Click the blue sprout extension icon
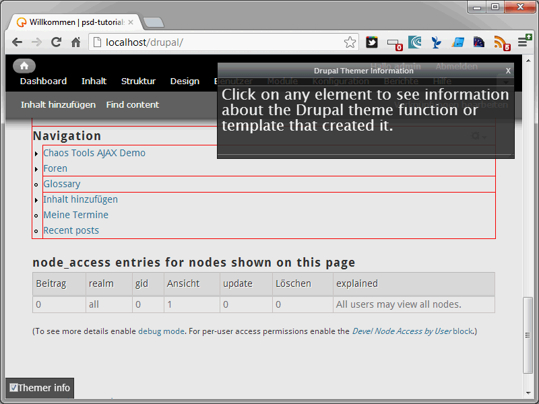The height and width of the screenshot is (404, 539). click(x=436, y=42)
